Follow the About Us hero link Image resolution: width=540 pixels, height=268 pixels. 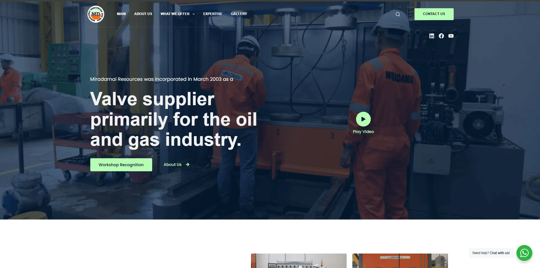point(173,164)
